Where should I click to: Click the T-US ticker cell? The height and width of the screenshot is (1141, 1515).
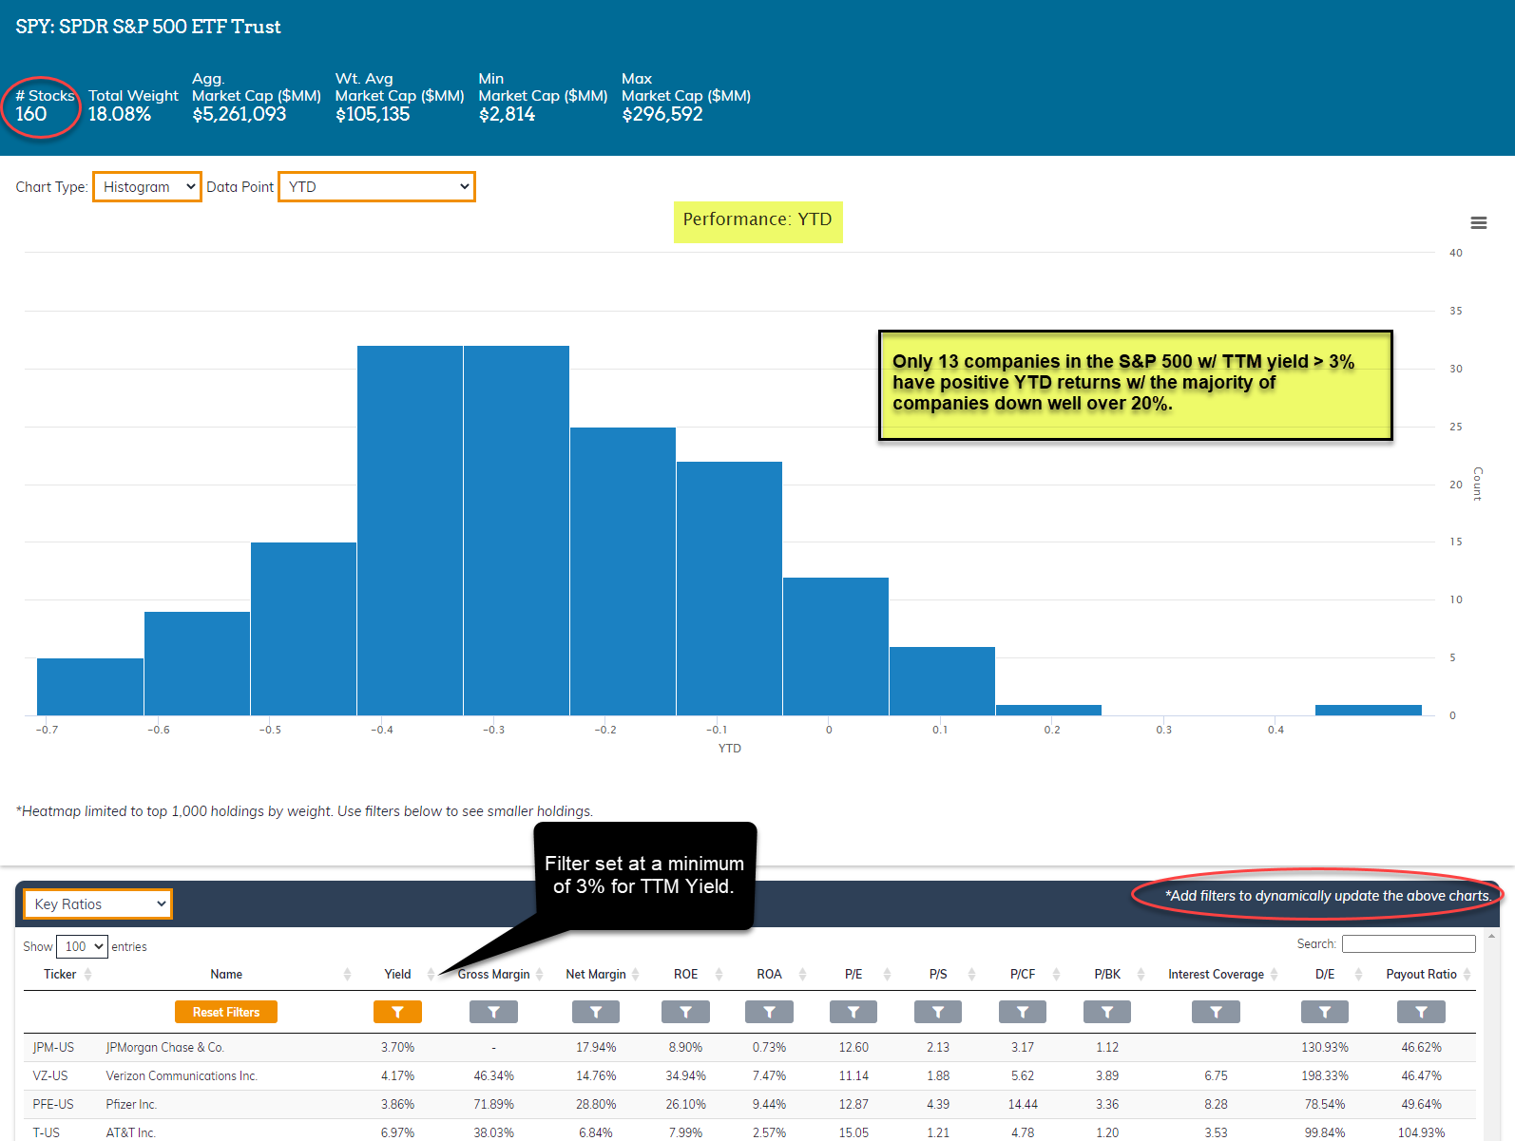[x=46, y=1132]
